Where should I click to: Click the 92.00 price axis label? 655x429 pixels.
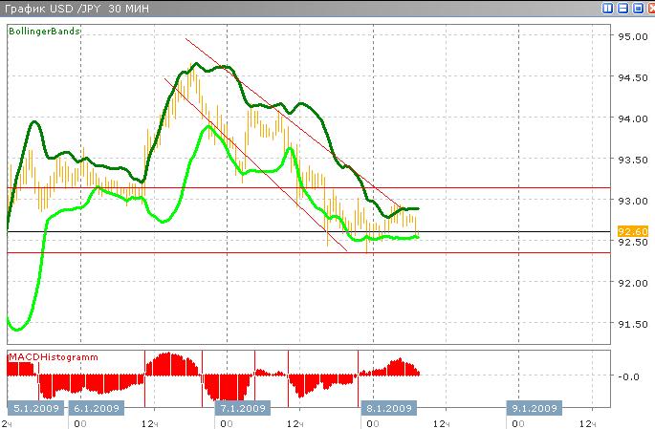(631, 284)
